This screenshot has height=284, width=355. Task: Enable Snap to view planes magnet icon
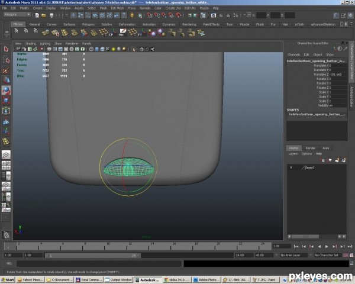[171, 15]
